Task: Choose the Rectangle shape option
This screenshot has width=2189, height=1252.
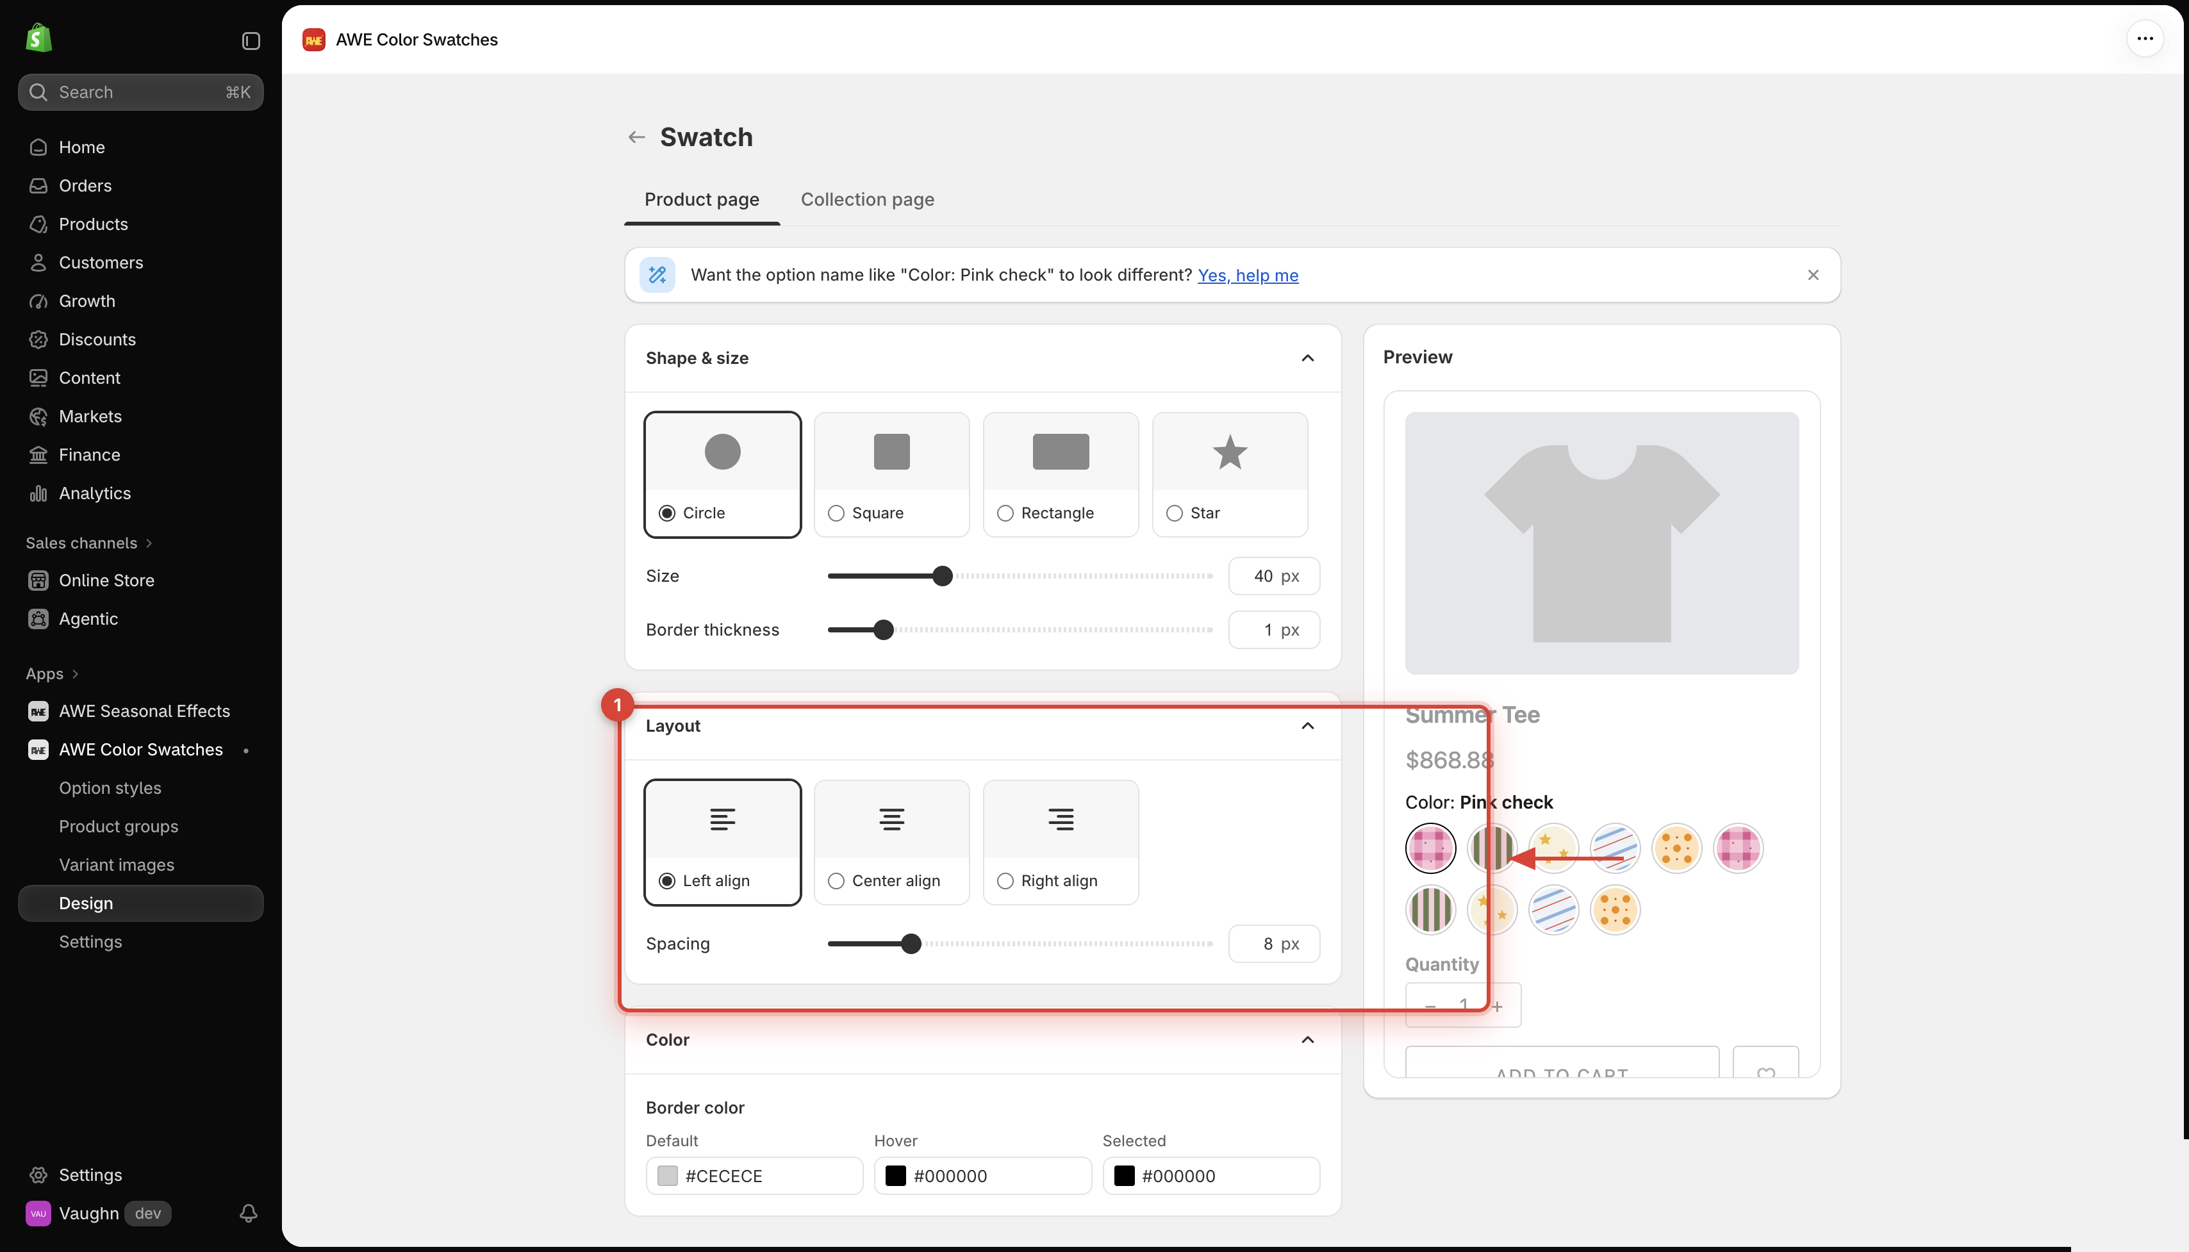Action: click(1061, 475)
